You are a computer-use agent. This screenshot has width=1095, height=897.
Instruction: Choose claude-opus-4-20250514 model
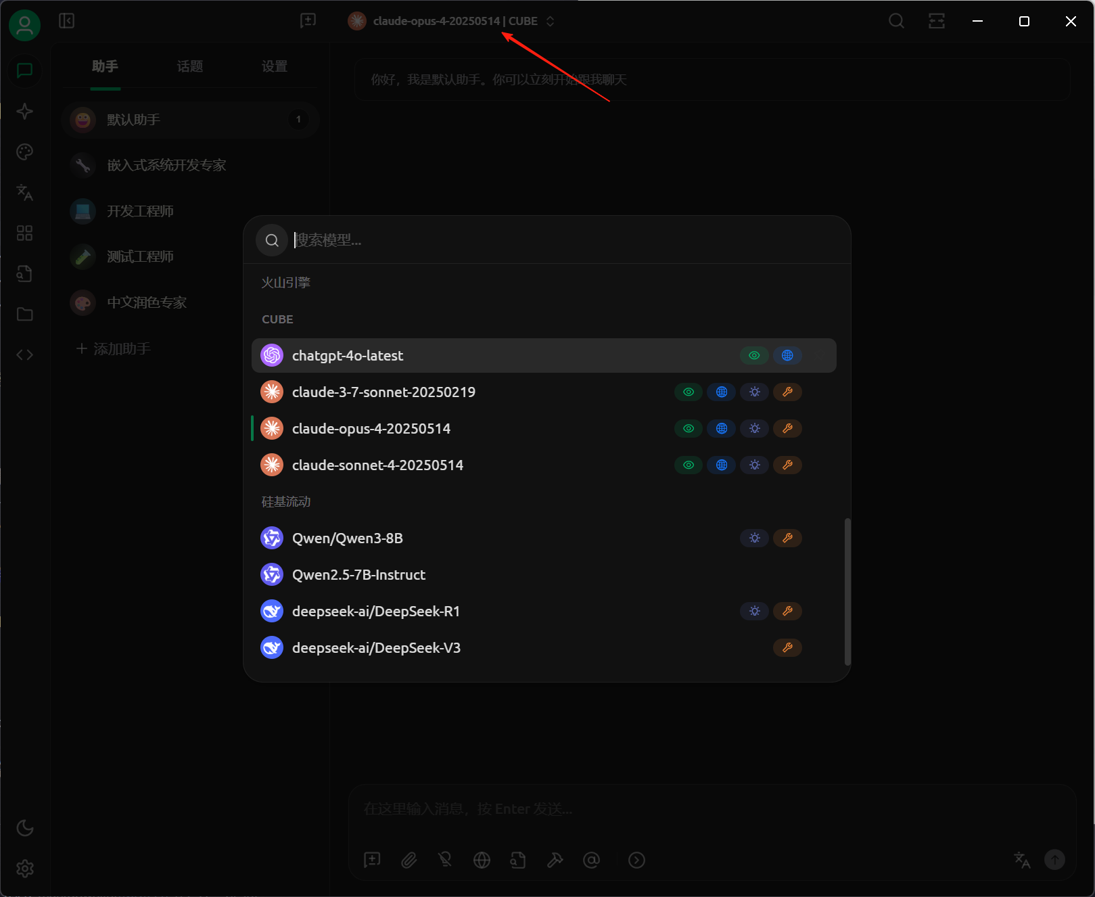pos(544,428)
